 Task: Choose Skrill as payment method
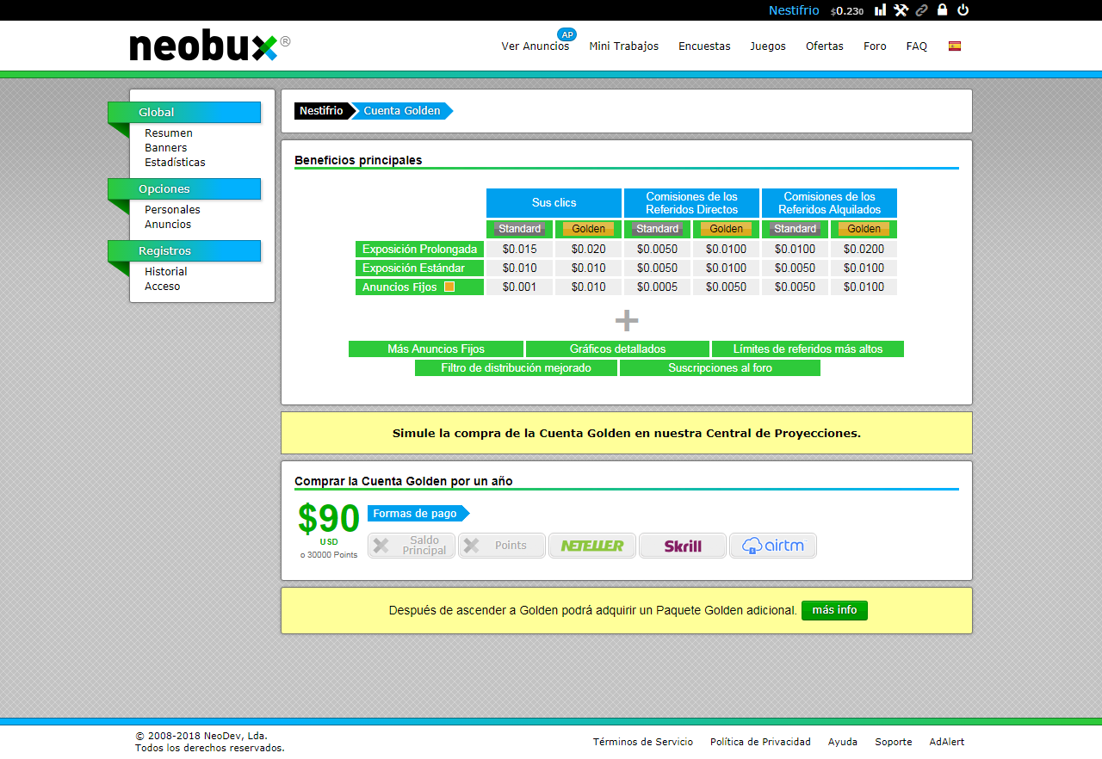[x=683, y=546]
